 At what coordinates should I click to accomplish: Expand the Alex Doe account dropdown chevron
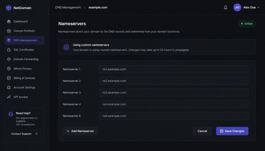tap(259, 7)
